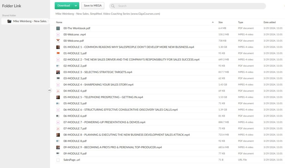
Task: Click the blank file icon for SalesPage..url
Action: 58,160
